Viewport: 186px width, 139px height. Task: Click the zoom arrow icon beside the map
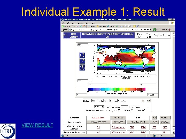(82, 62)
